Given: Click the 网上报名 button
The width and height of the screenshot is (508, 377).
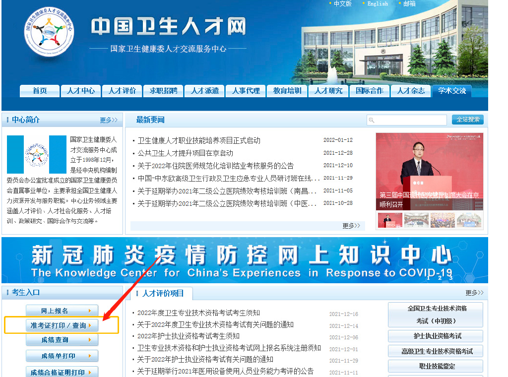Looking at the screenshot, I should (62, 311).
